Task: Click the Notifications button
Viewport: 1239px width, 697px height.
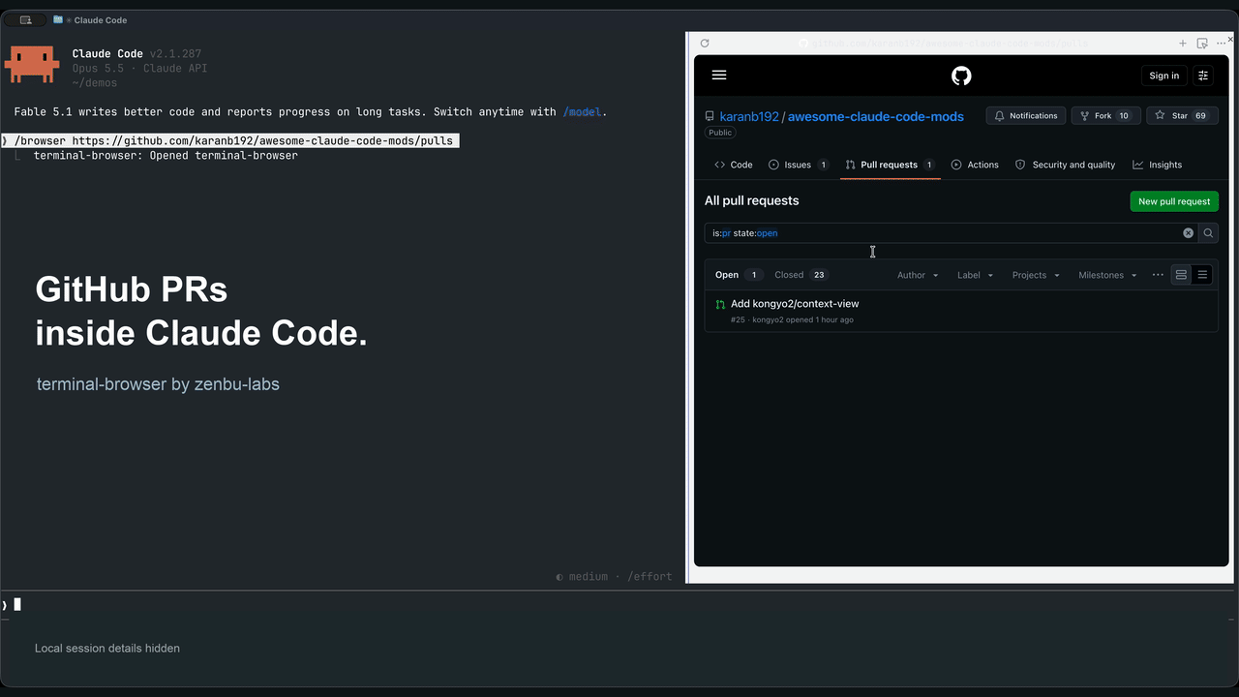Action: point(1026,116)
